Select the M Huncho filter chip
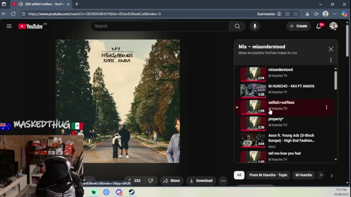The image size is (351, 197). [304, 175]
